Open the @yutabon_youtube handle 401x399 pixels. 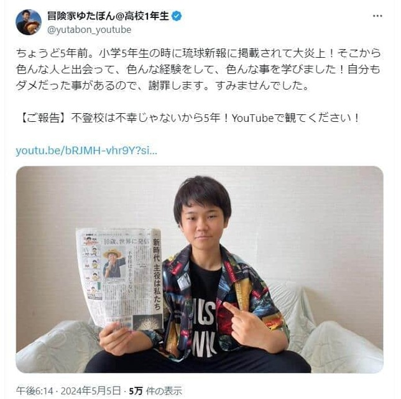90,30
